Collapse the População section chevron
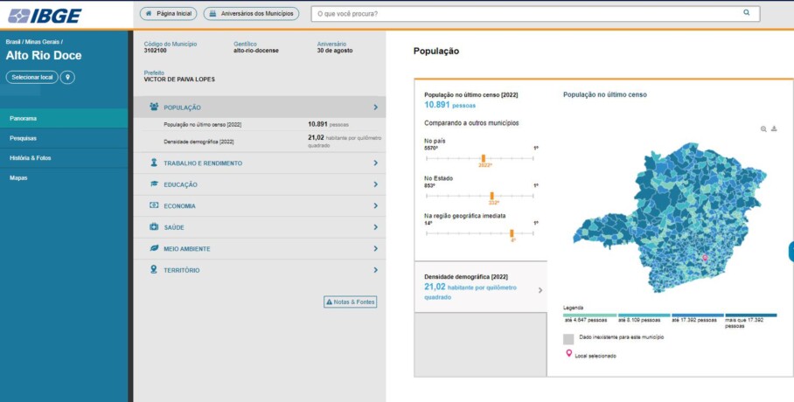This screenshot has height=402, width=794. pyautogui.click(x=375, y=107)
